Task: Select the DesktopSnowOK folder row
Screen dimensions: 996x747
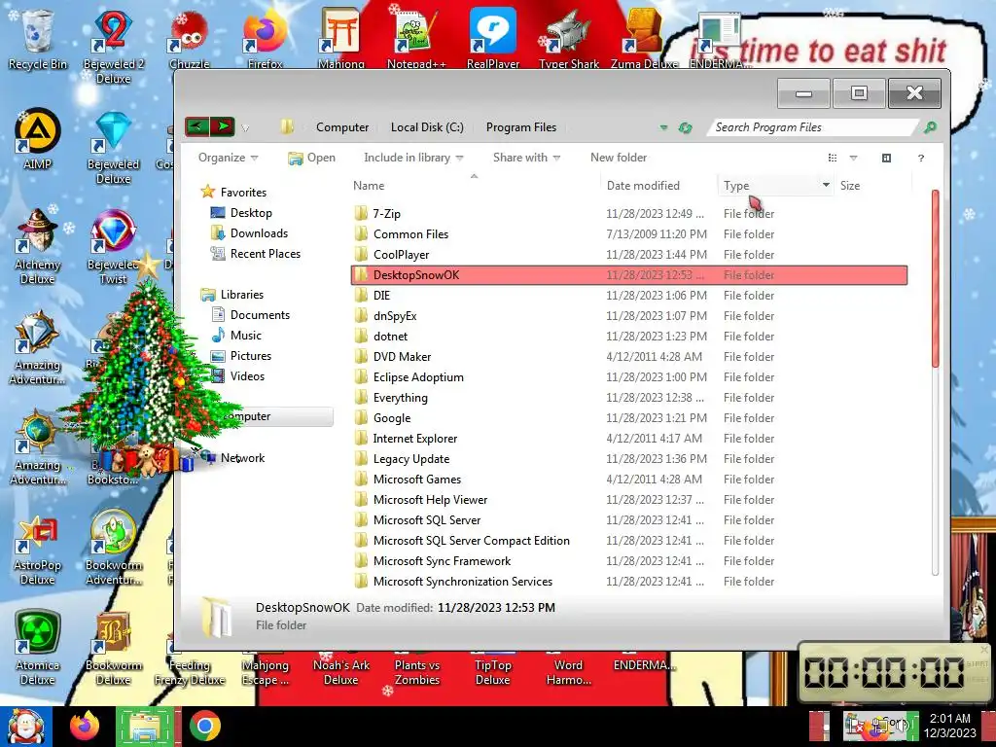Action: click(629, 275)
